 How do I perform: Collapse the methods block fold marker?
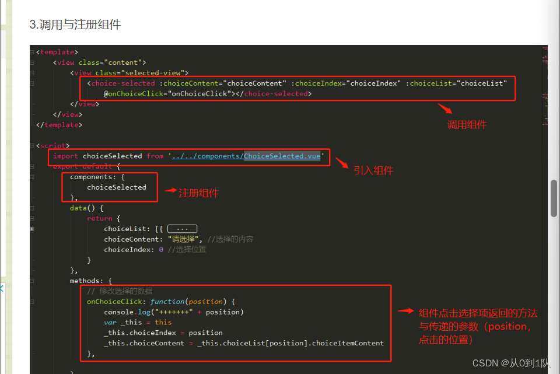click(32, 281)
